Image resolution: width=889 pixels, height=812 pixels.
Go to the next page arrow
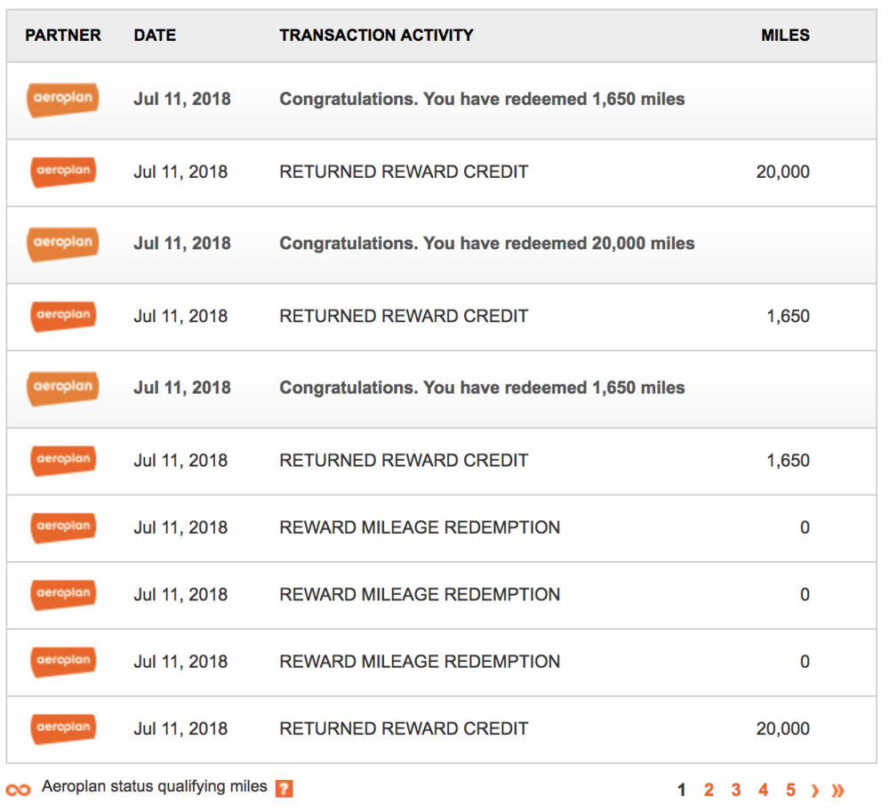pyautogui.click(x=815, y=790)
